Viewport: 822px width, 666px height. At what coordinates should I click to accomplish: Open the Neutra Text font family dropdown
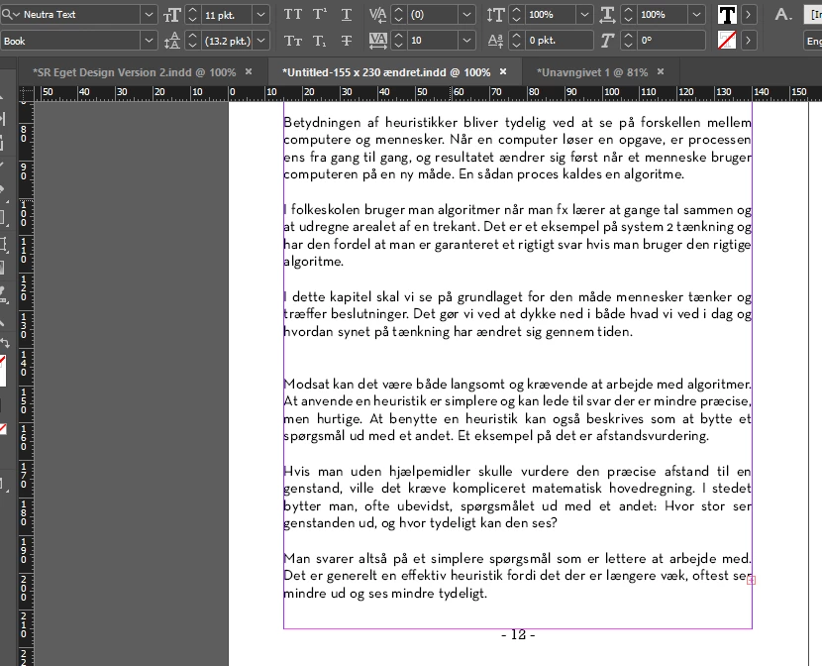tap(149, 15)
